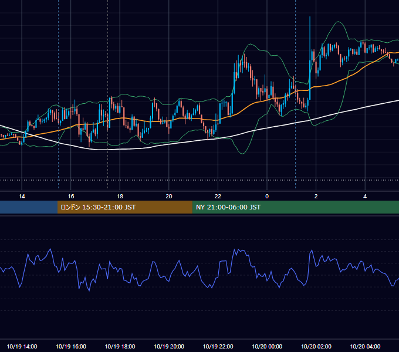
Task: Click the '2' hour label on price chart axis
Action: 316,197
